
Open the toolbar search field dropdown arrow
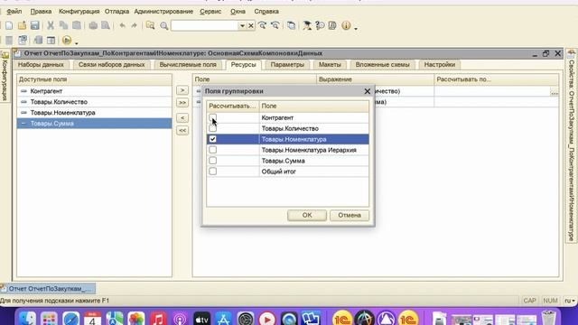pos(242,26)
